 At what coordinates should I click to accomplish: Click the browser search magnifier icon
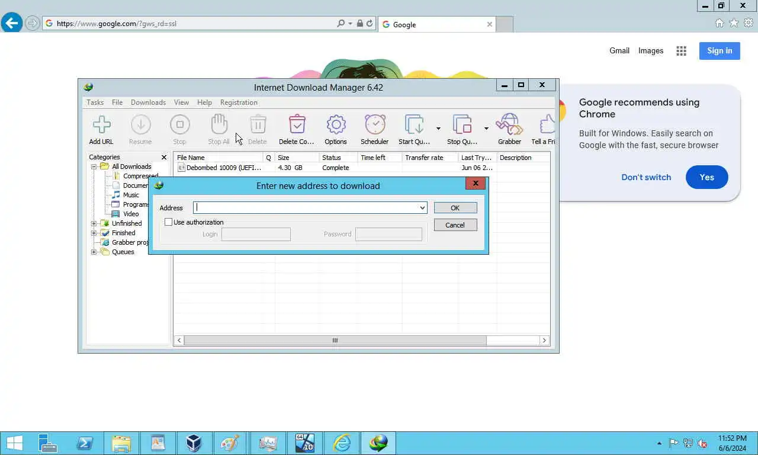tap(341, 24)
